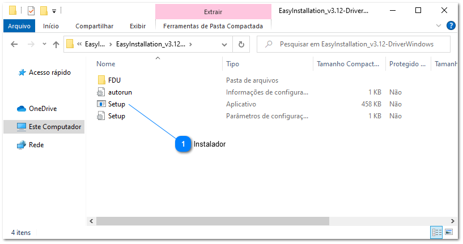The height and width of the screenshot is (244, 463).
Task: Go forward with the right arrow
Action: 31,44
